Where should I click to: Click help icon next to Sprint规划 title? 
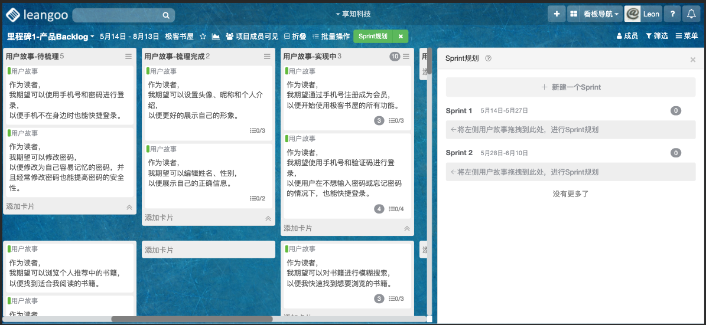coord(488,58)
